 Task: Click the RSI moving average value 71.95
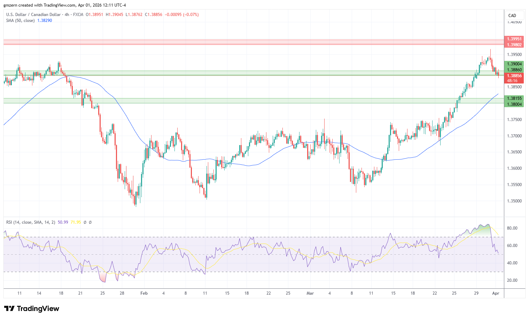point(76,222)
